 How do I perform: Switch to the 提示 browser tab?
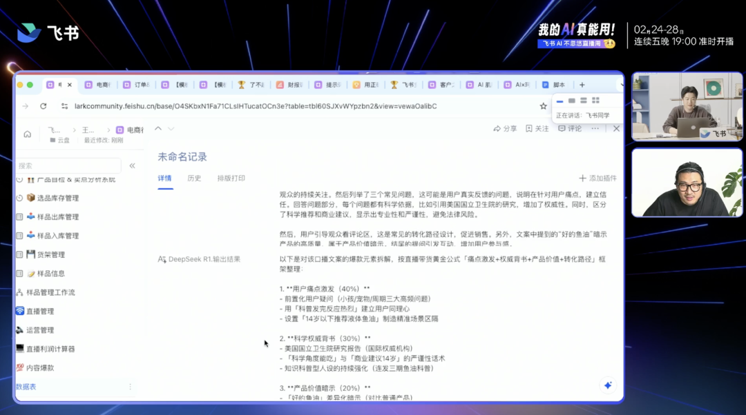pos(328,85)
